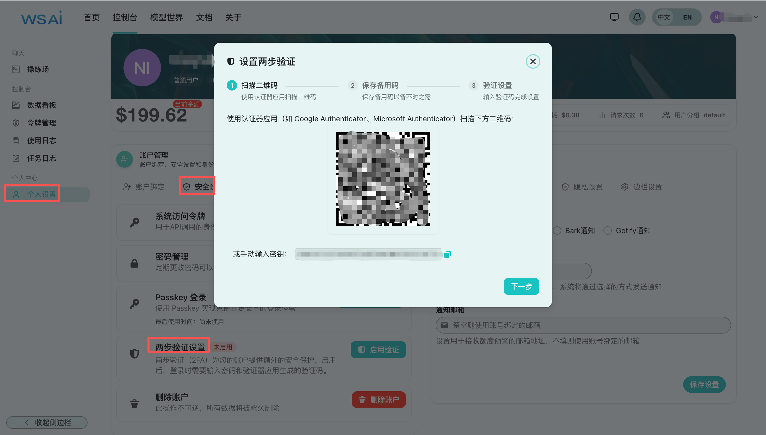This screenshot has width=766, height=435.
Task: Switch to 边栏设置 tab
Action: click(641, 187)
